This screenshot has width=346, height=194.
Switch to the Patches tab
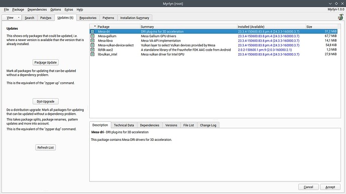tap(46, 18)
